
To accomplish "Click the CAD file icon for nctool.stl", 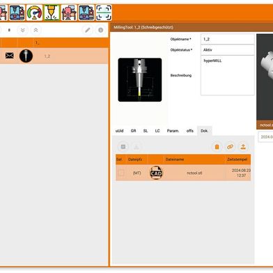I will click(x=156, y=173).
